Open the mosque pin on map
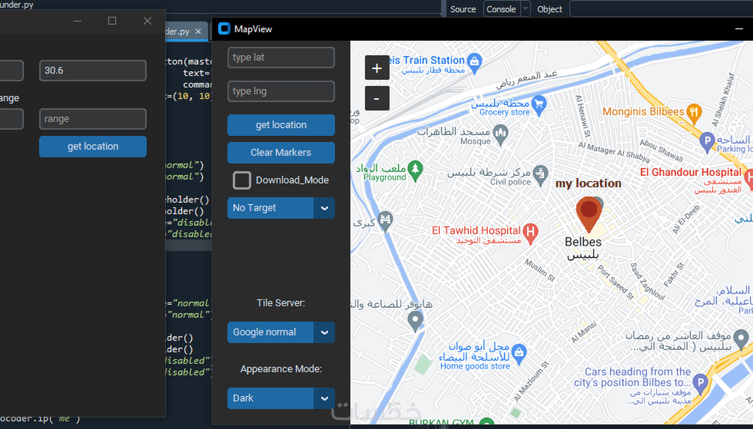 (501, 135)
